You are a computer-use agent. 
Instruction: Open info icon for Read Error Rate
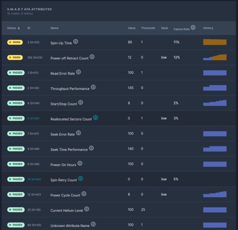79,72
